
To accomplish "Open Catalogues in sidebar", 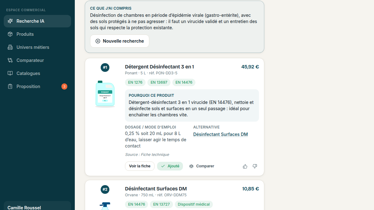I will [x=37, y=73].
